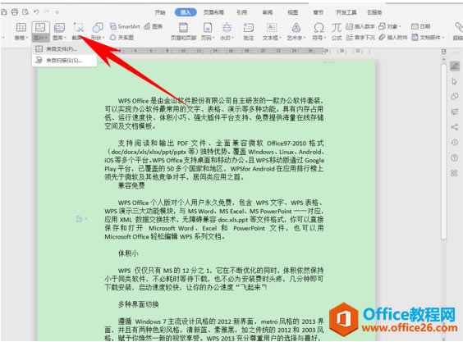This screenshot has width=463, height=342.
Task: Click the vertical scrollbar thumb
Action: click(443, 152)
